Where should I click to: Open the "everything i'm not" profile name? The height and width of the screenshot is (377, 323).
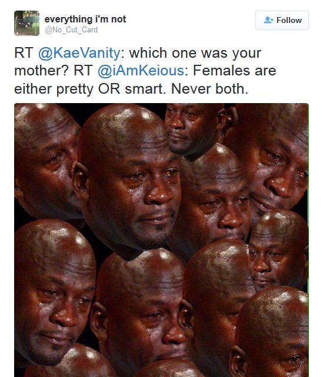click(85, 19)
